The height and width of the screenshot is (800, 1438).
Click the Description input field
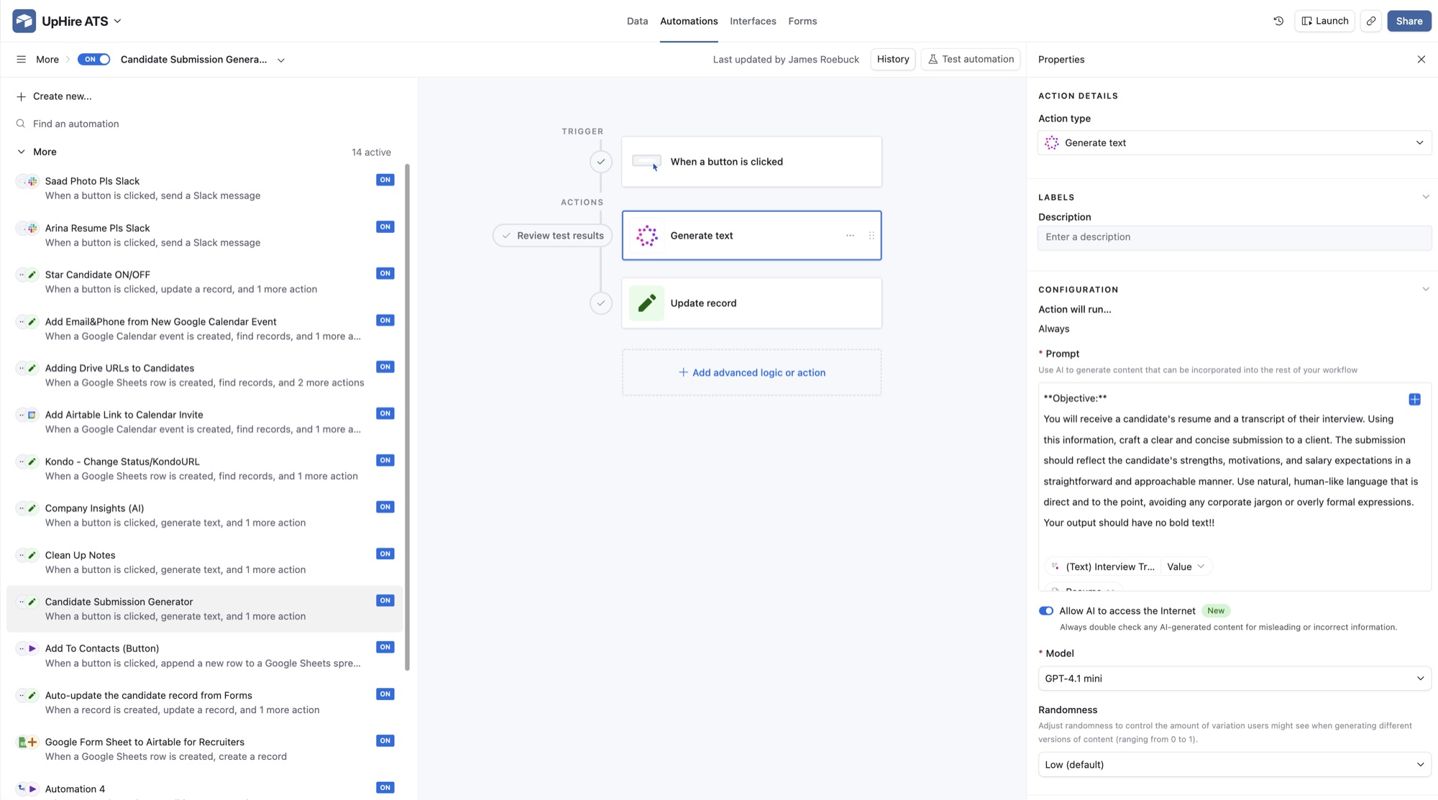click(1234, 237)
